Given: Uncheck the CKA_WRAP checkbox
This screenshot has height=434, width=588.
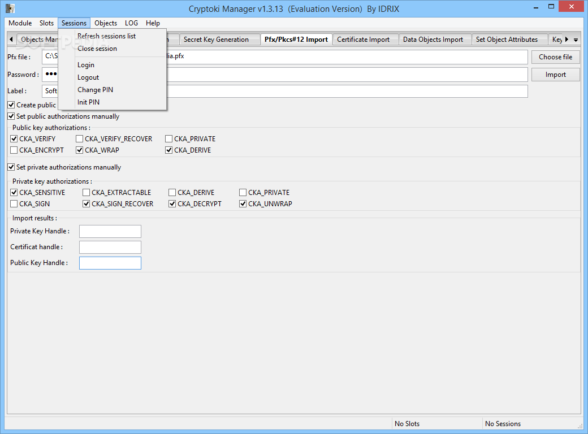Looking at the screenshot, I should 80,150.
